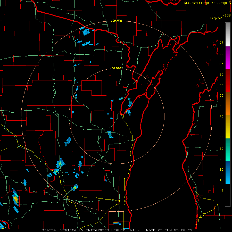This screenshot has width=232, height=232.
Task: Click the 50 NMI range ring label
Action: 117,68
